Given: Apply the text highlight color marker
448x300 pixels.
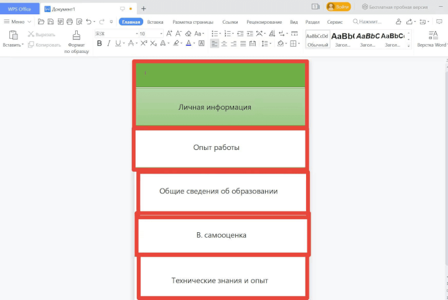Looking at the screenshot, I should (176, 44).
